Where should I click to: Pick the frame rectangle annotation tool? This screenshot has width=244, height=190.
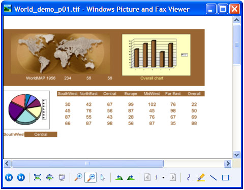coord(225,178)
